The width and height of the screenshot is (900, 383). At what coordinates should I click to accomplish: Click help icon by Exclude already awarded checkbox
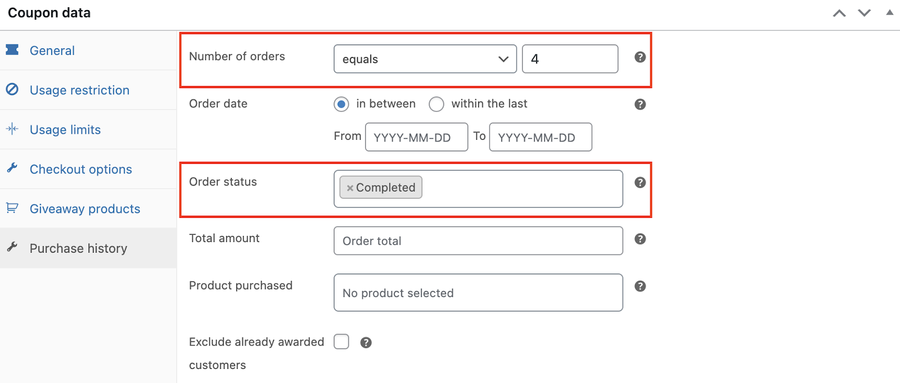coord(366,343)
